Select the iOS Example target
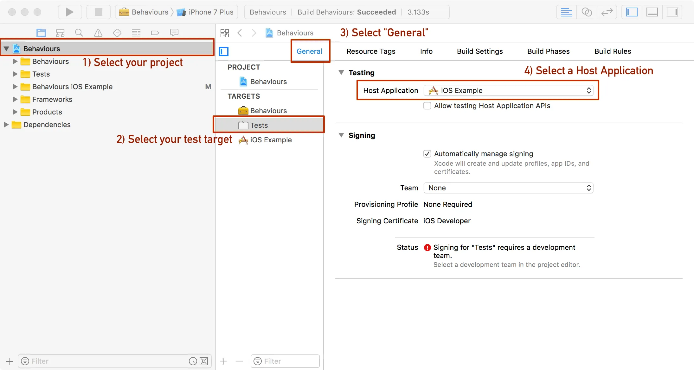The width and height of the screenshot is (694, 370). (x=270, y=140)
